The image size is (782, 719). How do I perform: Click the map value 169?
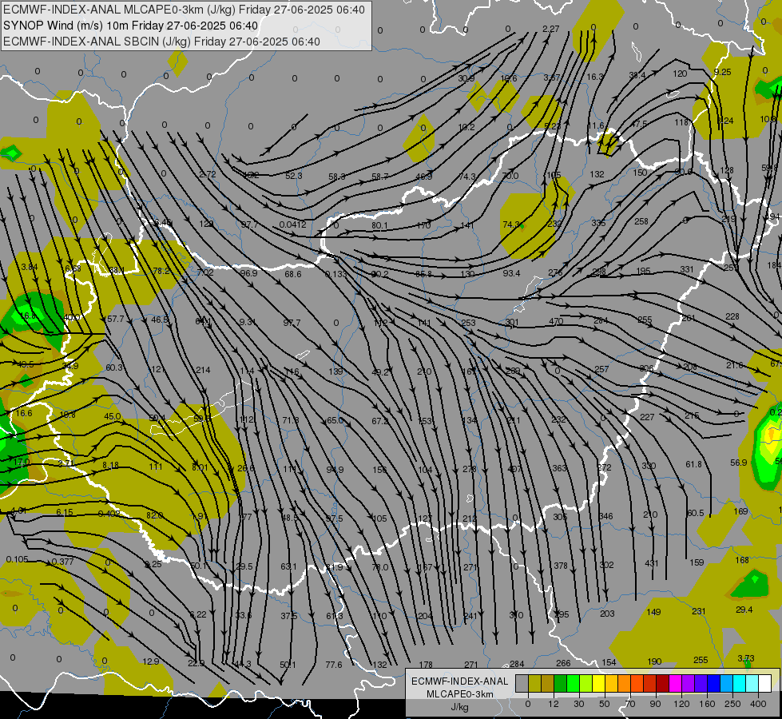click(x=740, y=511)
